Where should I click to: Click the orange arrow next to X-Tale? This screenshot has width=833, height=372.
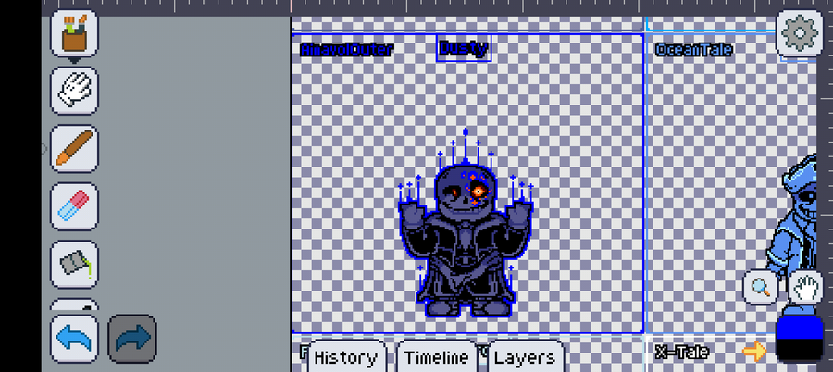click(754, 352)
